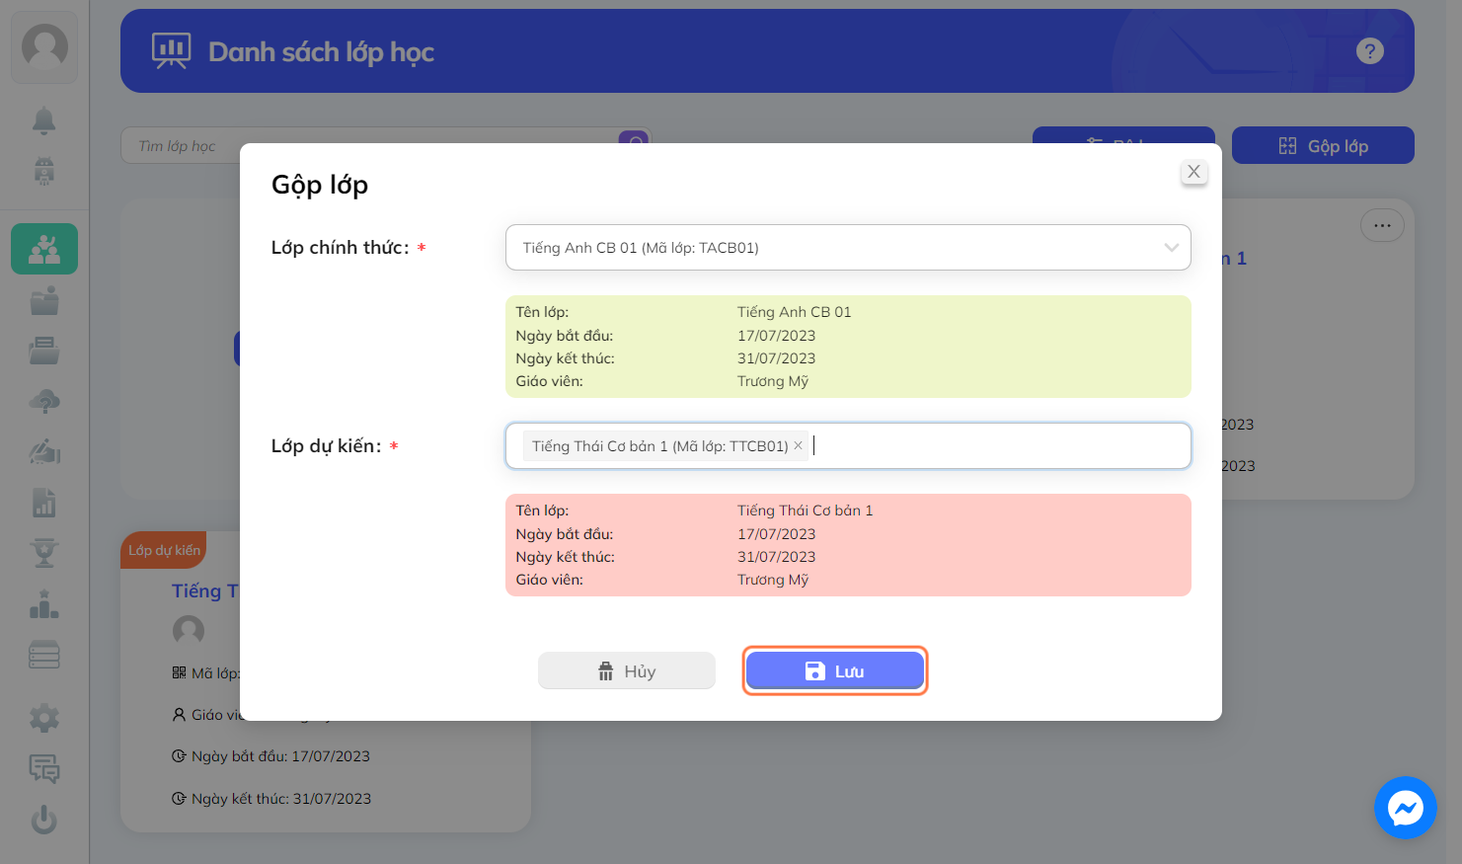1462x864 pixels.
Task: Open the trophy achievements sidebar icon
Action: pos(44,553)
